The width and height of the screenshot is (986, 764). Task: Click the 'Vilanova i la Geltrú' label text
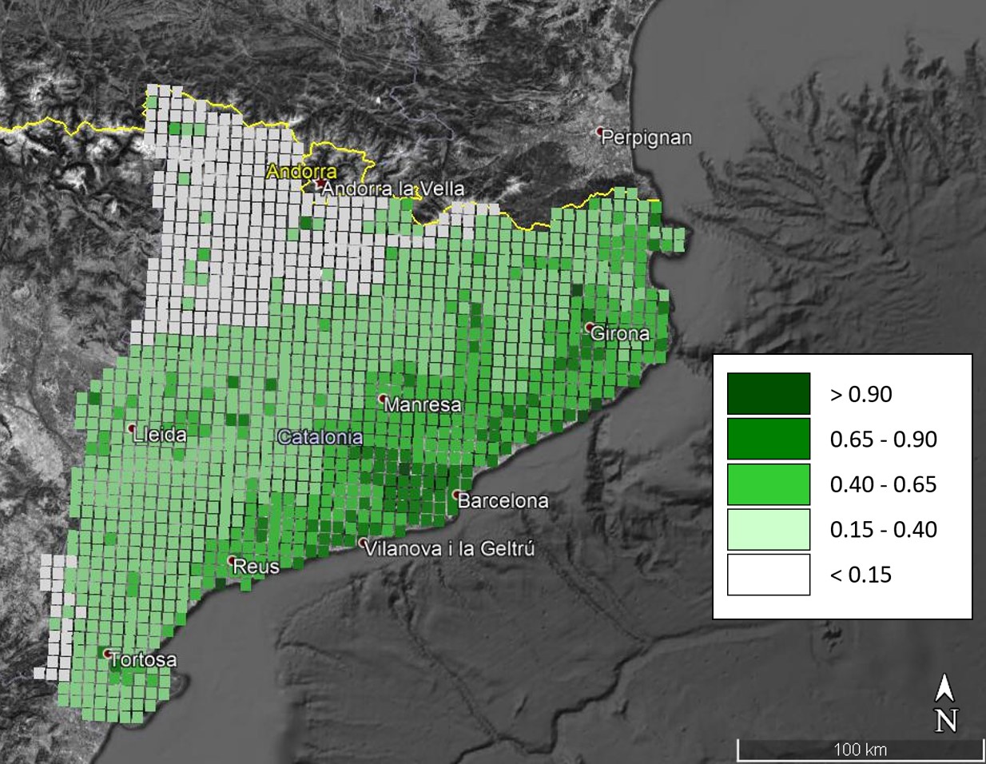tap(450, 549)
